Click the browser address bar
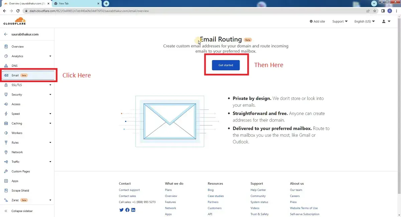401x217 pixels. [x=194, y=11]
